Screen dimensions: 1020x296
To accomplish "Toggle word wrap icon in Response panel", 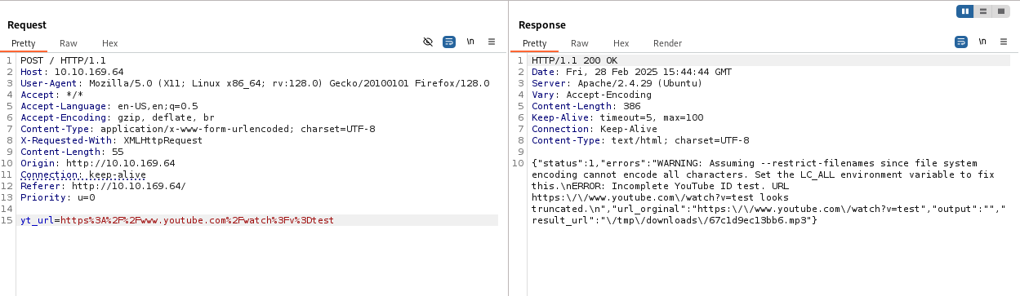I will pos(961,42).
